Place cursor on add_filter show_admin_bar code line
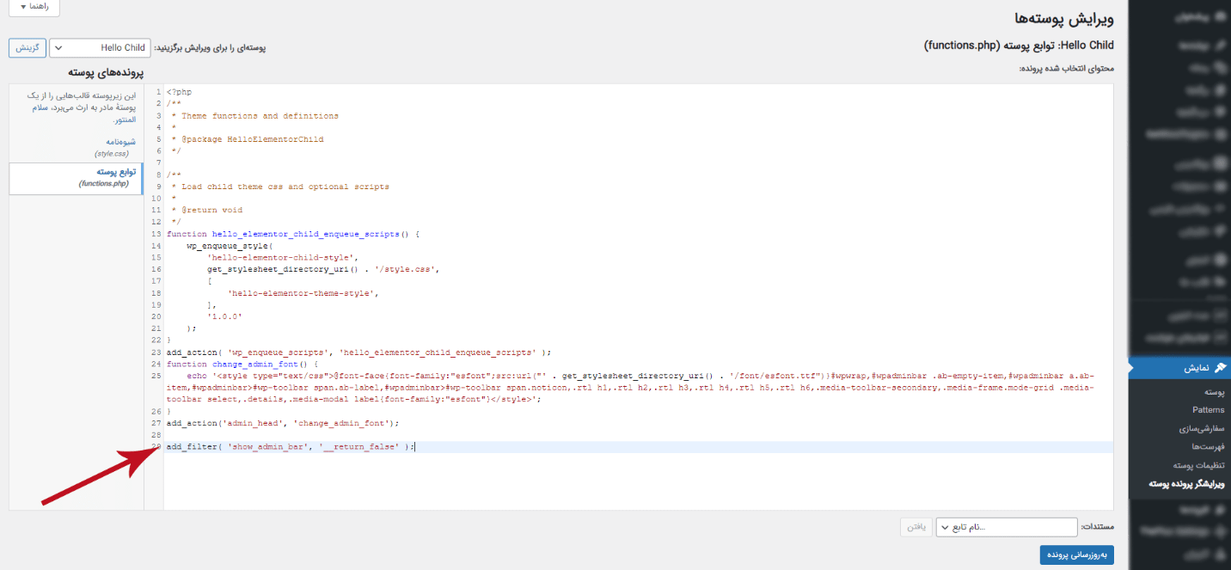Viewport: 1231px width, 570px height. (291, 447)
